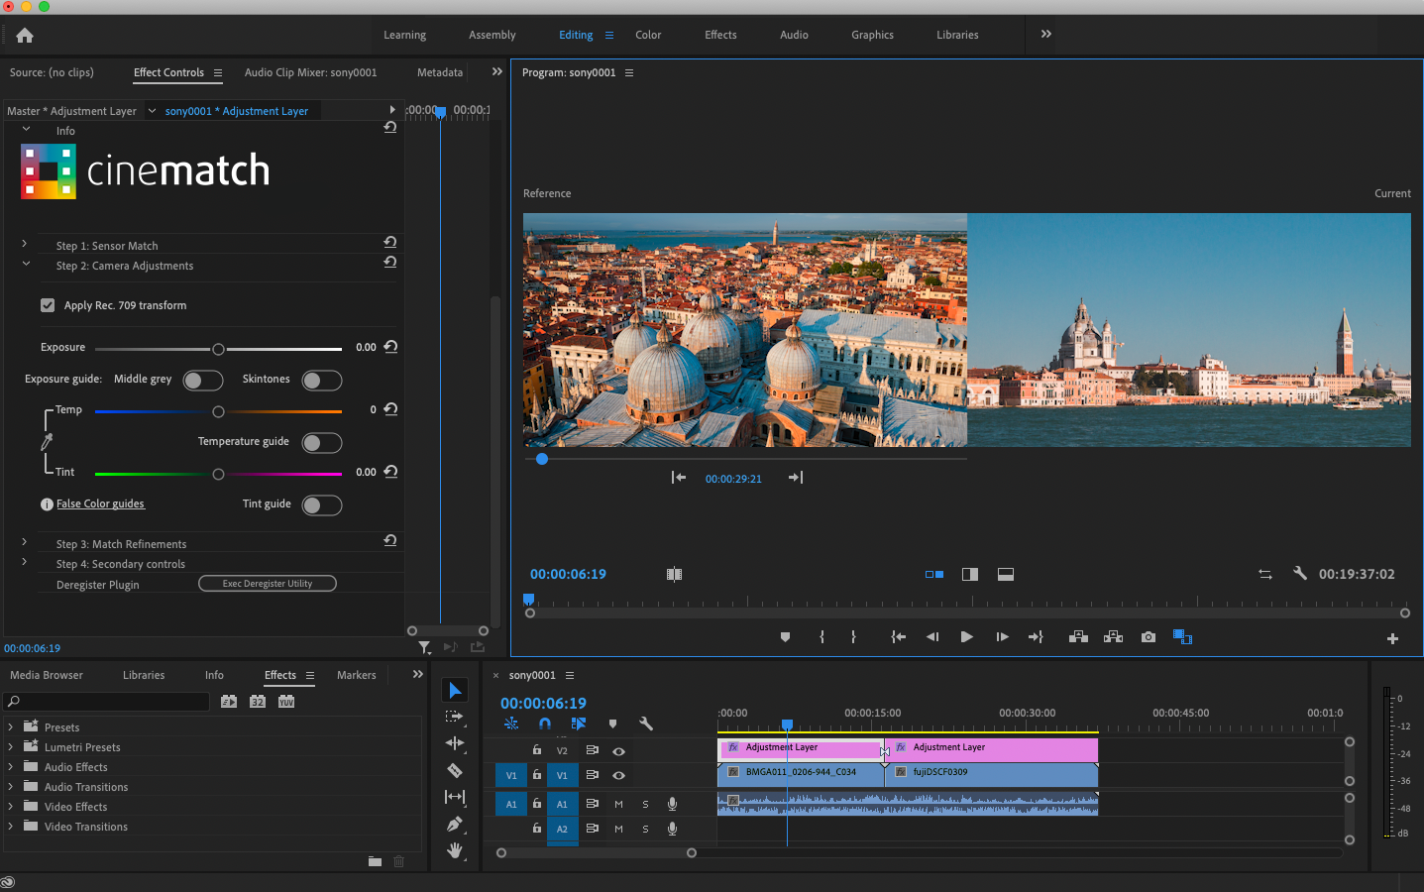Expand the Presets folder

point(11,726)
